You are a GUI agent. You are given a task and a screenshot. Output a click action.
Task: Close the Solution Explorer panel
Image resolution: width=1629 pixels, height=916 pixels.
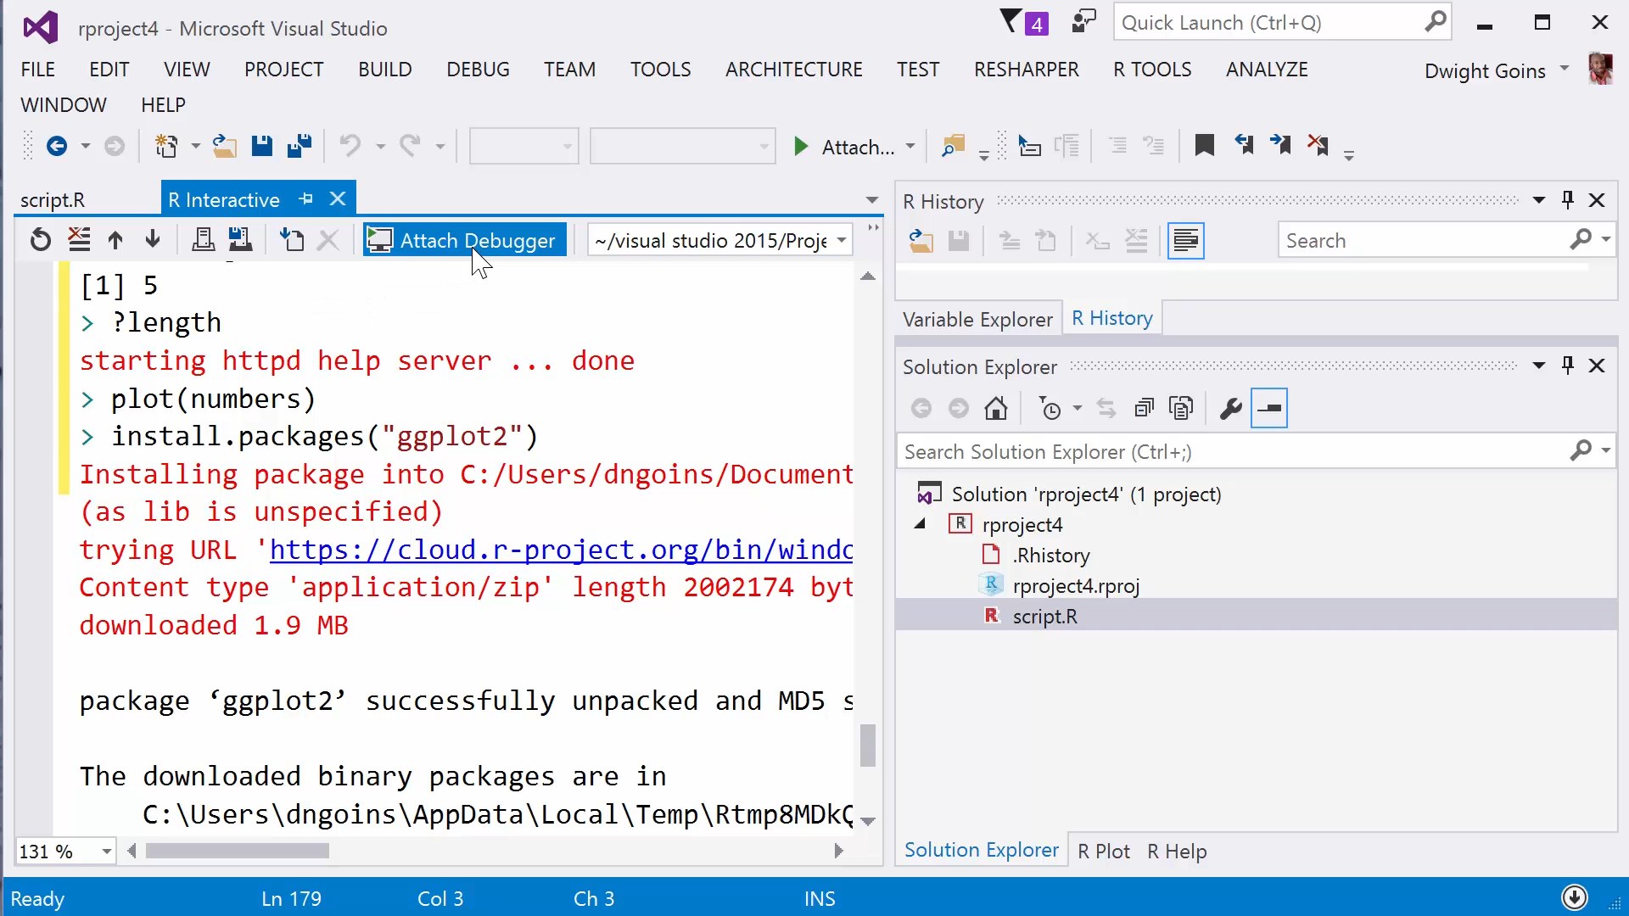coord(1598,366)
